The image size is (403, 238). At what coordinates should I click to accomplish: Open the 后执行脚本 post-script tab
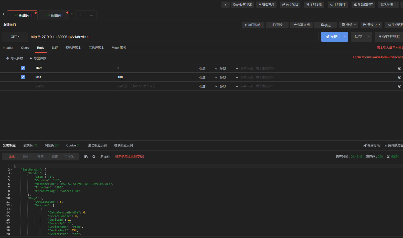[x=96, y=48]
